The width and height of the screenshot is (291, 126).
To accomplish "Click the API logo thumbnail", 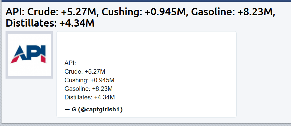I will [x=29, y=55].
